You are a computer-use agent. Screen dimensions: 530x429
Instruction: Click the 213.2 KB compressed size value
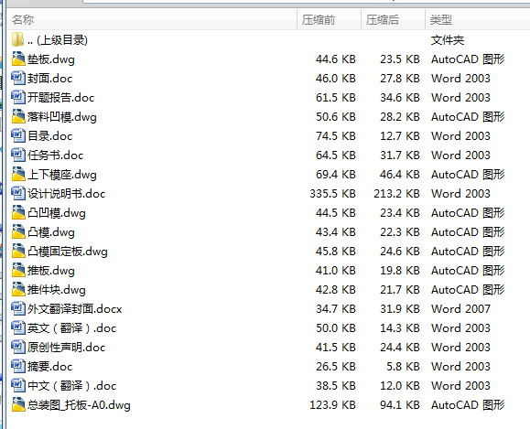pos(396,194)
